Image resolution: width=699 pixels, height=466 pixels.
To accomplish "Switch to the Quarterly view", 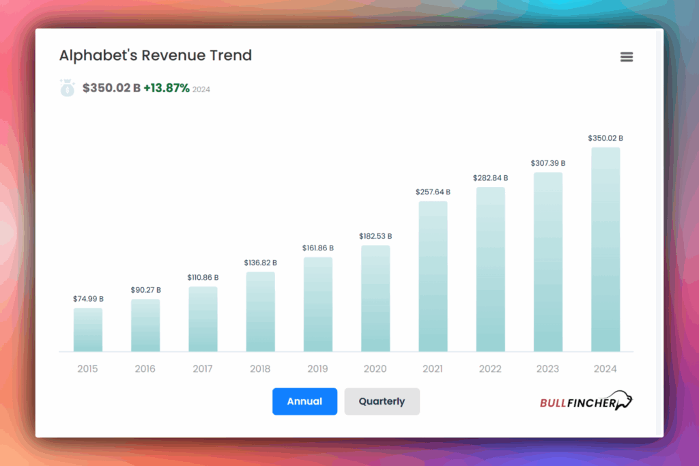I will pyautogui.click(x=382, y=401).
